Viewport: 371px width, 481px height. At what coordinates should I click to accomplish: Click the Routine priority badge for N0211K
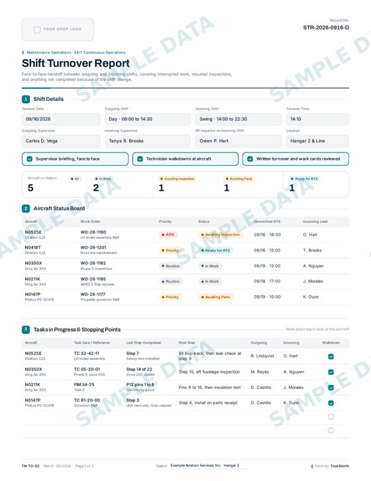point(171,281)
